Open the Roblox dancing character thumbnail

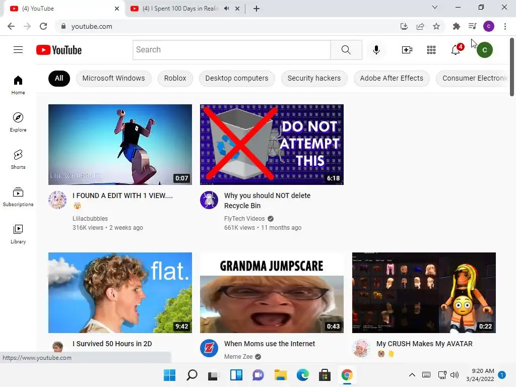pos(120,145)
